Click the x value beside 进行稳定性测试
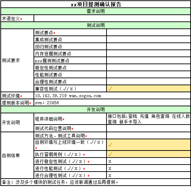The image size is (191, 187). pos(148,161)
